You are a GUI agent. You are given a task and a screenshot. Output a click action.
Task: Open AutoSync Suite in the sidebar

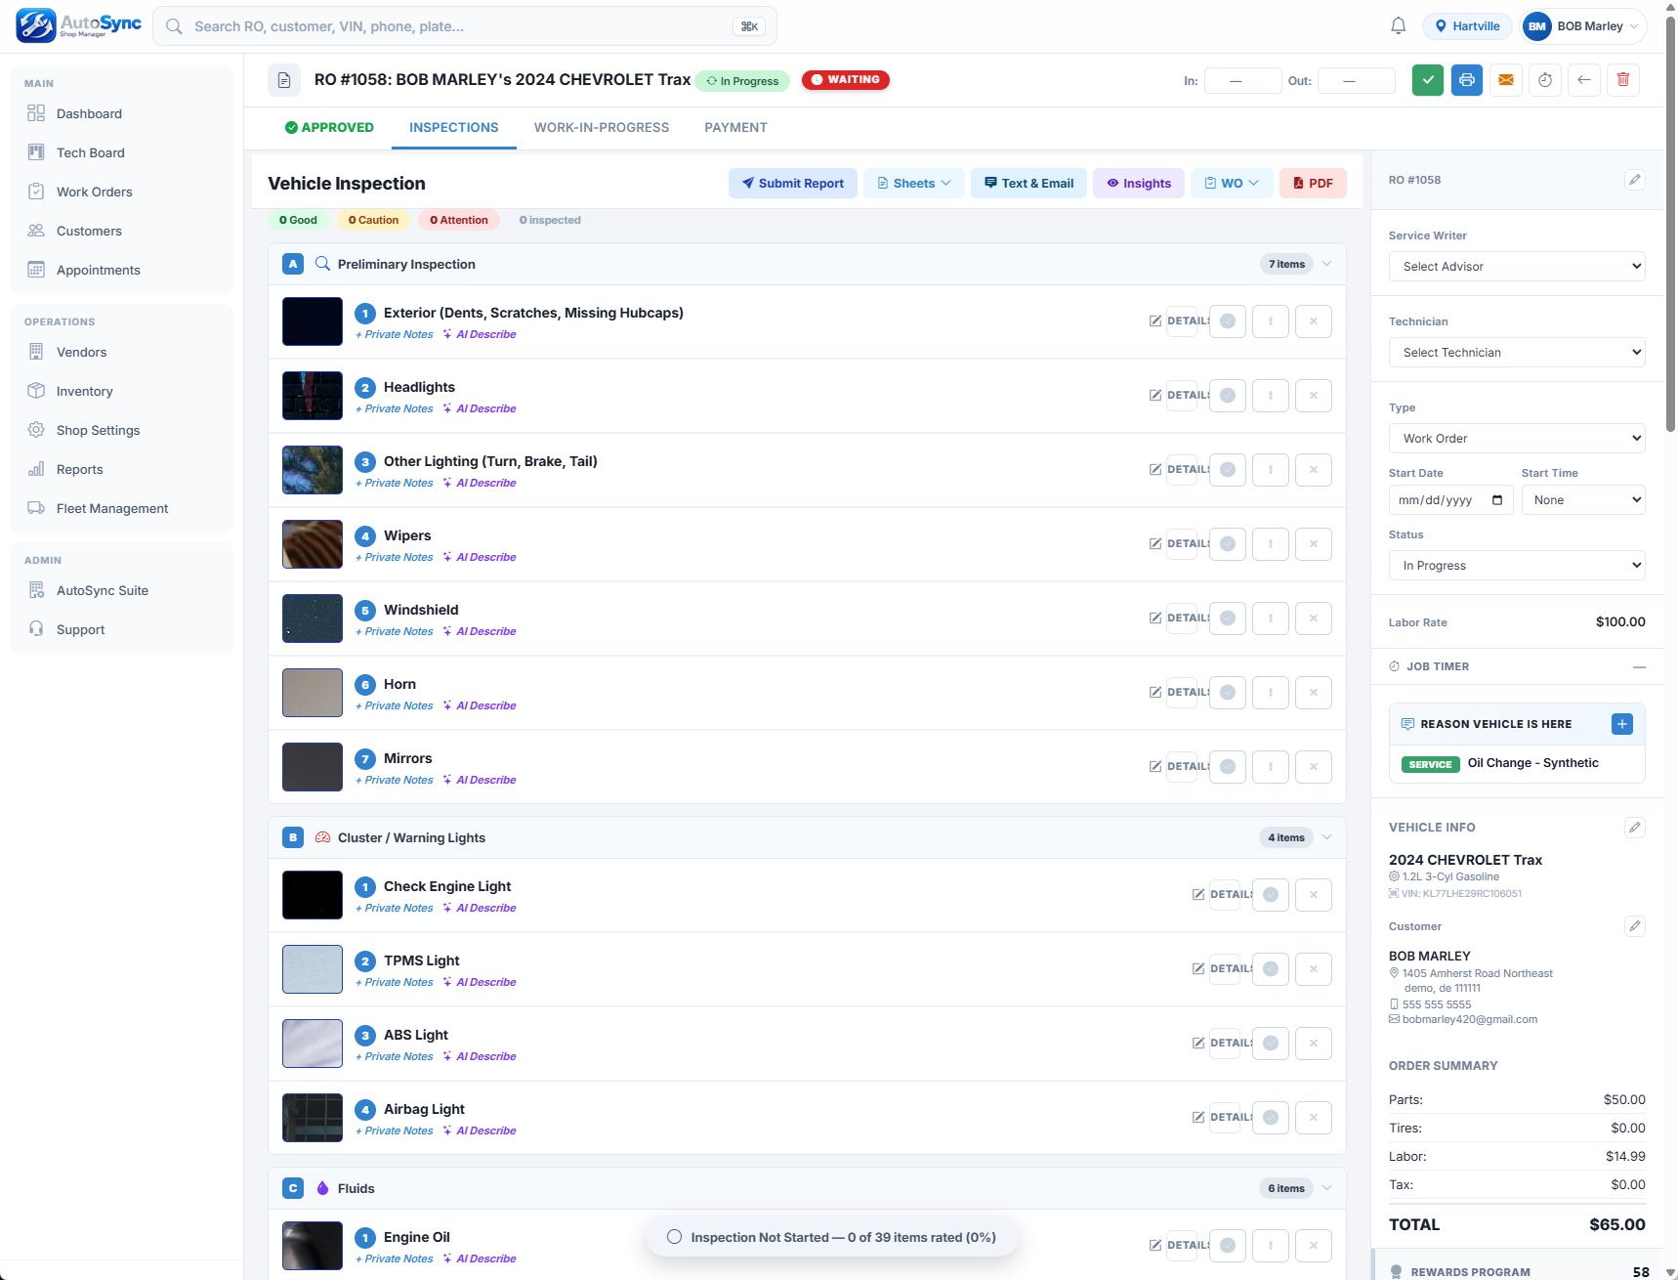coord(121,590)
